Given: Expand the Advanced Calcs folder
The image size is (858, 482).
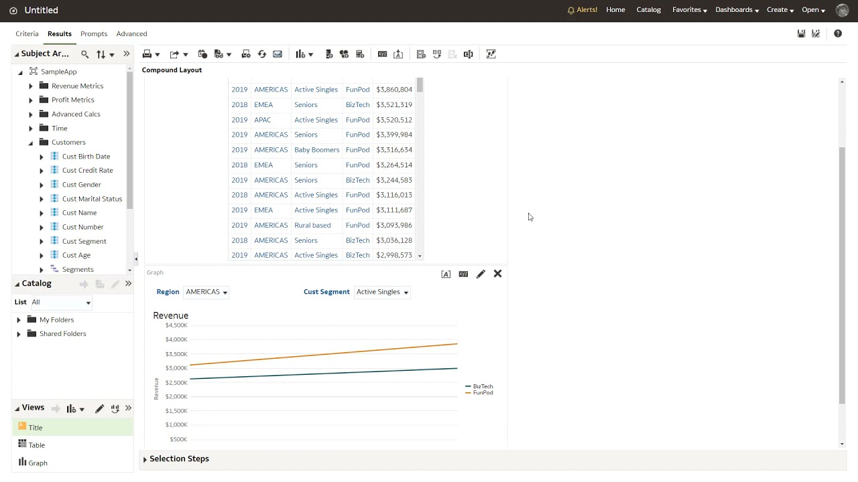Looking at the screenshot, I should (x=30, y=114).
